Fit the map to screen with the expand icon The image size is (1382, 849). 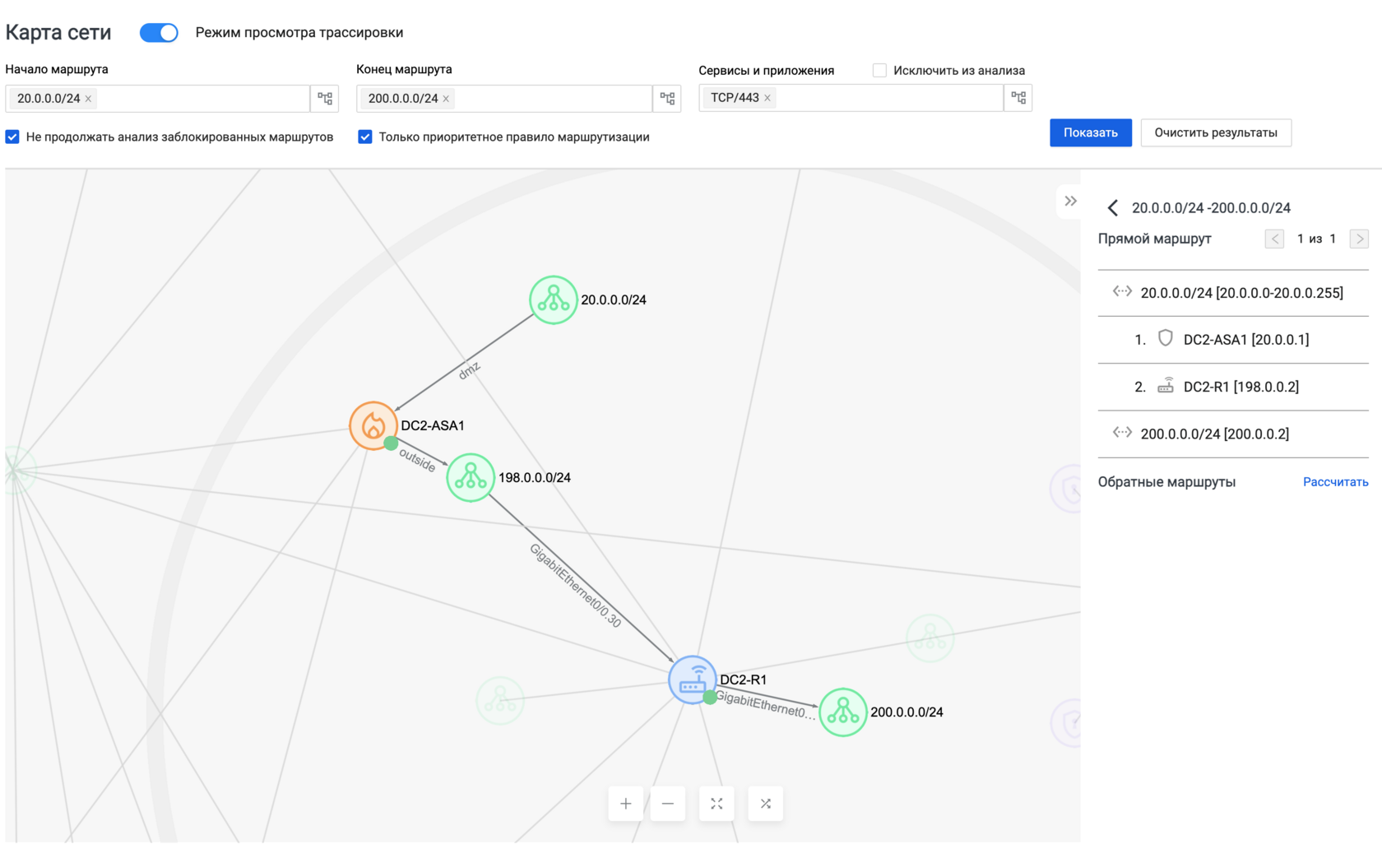717,804
